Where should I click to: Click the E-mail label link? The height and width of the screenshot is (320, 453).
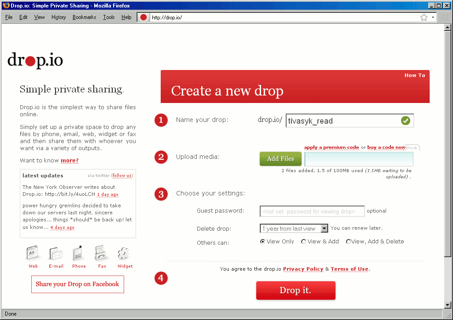coord(56,266)
